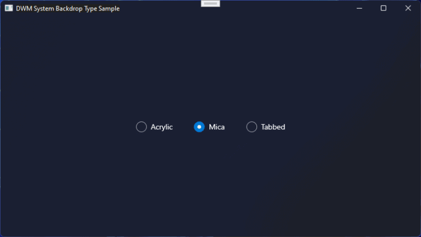Viewport: 421px width, 237px height.
Task: Switch backdrop type to Acrylic
Action: point(141,127)
